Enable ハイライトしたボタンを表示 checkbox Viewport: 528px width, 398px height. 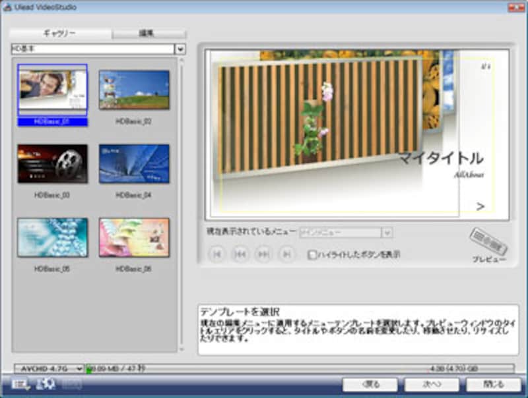pyautogui.click(x=312, y=255)
